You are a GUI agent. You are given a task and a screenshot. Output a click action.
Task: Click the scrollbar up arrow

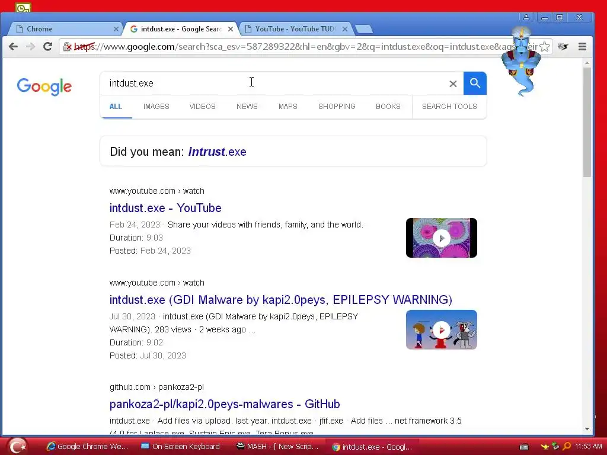587,63
